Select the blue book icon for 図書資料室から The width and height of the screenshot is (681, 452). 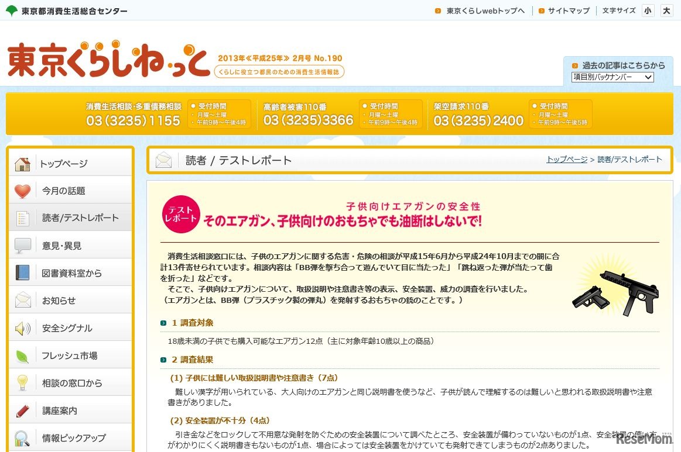[22, 272]
